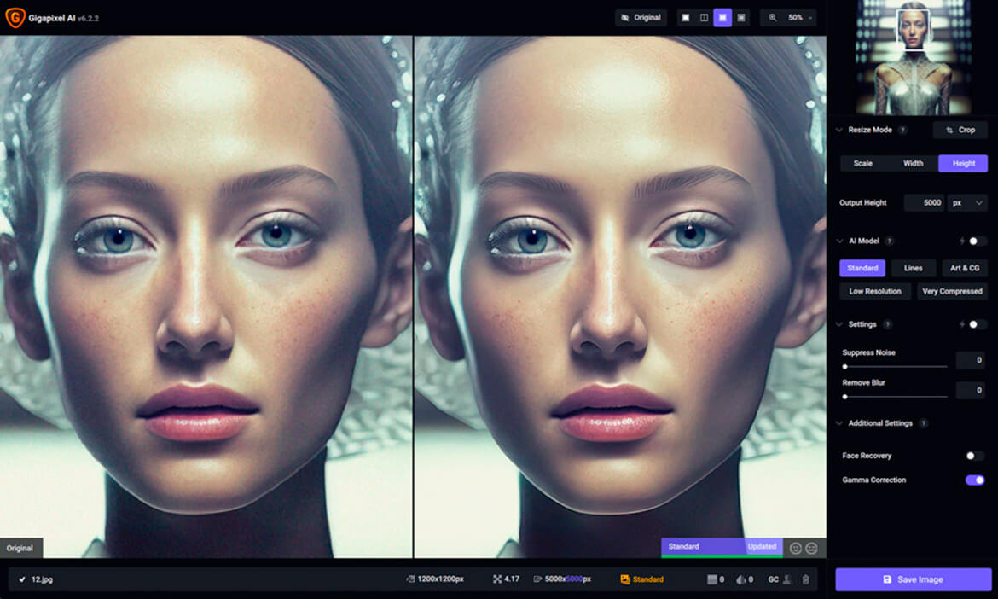Click the help icon beside Resize Mode
The height and width of the screenshot is (599, 998).
pyautogui.click(x=902, y=130)
